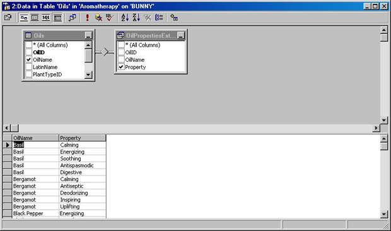
Task: Show the SQL pane
Action: pyautogui.click(x=46, y=18)
